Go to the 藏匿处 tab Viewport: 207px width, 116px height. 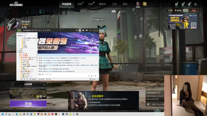(x=102, y=4)
